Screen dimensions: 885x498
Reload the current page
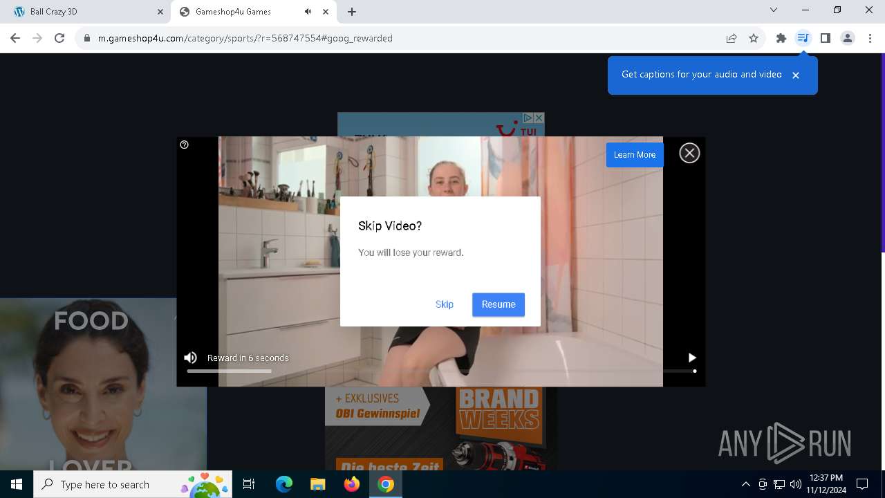[60, 39]
